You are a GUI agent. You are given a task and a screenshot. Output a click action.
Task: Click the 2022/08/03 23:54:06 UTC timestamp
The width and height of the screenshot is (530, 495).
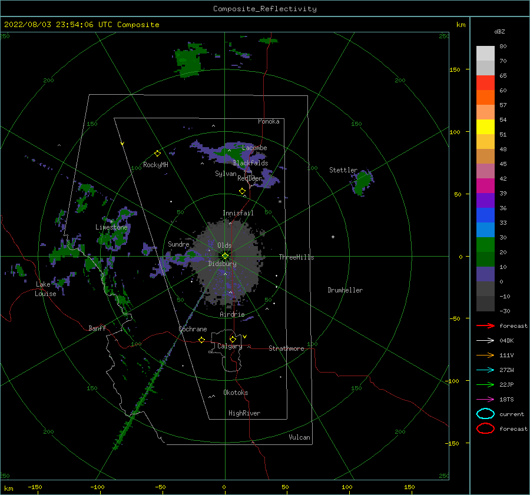pos(58,25)
